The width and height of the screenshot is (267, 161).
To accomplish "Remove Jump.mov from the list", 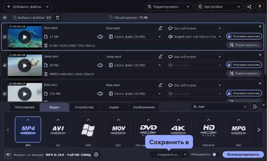I will [260, 55].
